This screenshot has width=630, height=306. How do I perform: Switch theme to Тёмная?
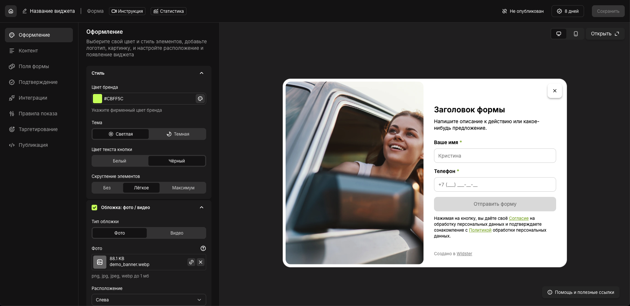coord(177,134)
